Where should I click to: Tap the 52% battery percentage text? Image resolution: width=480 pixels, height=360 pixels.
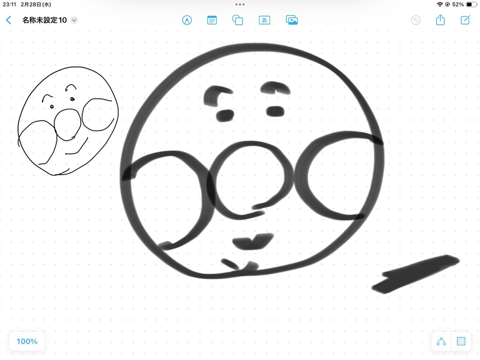point(458,4)
